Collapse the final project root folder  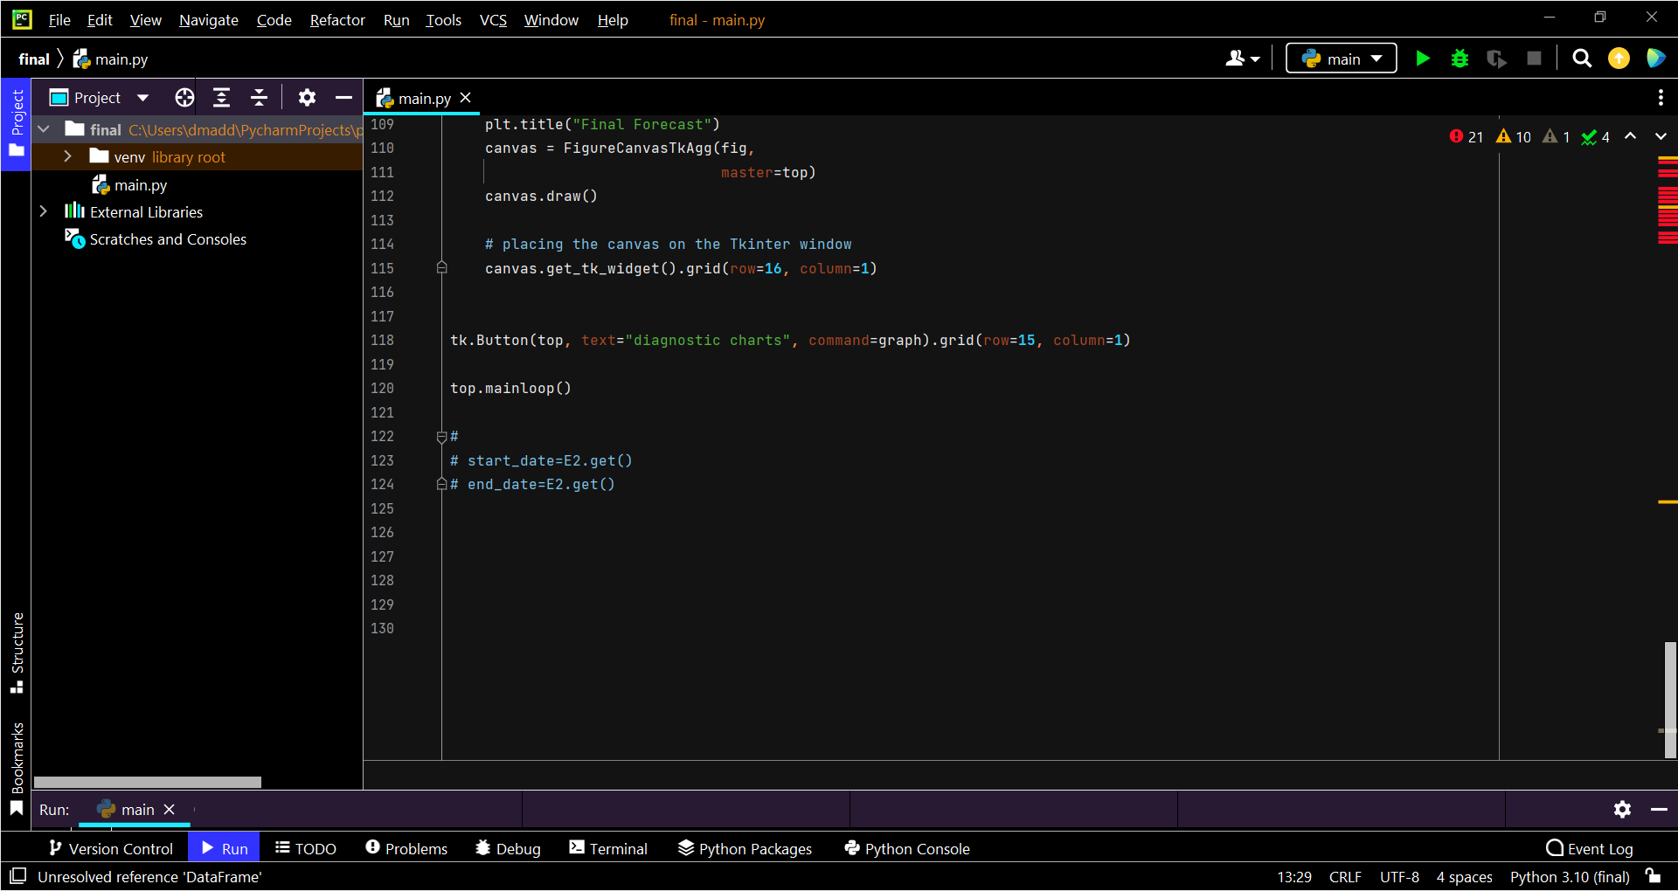(x=44, y=129)
